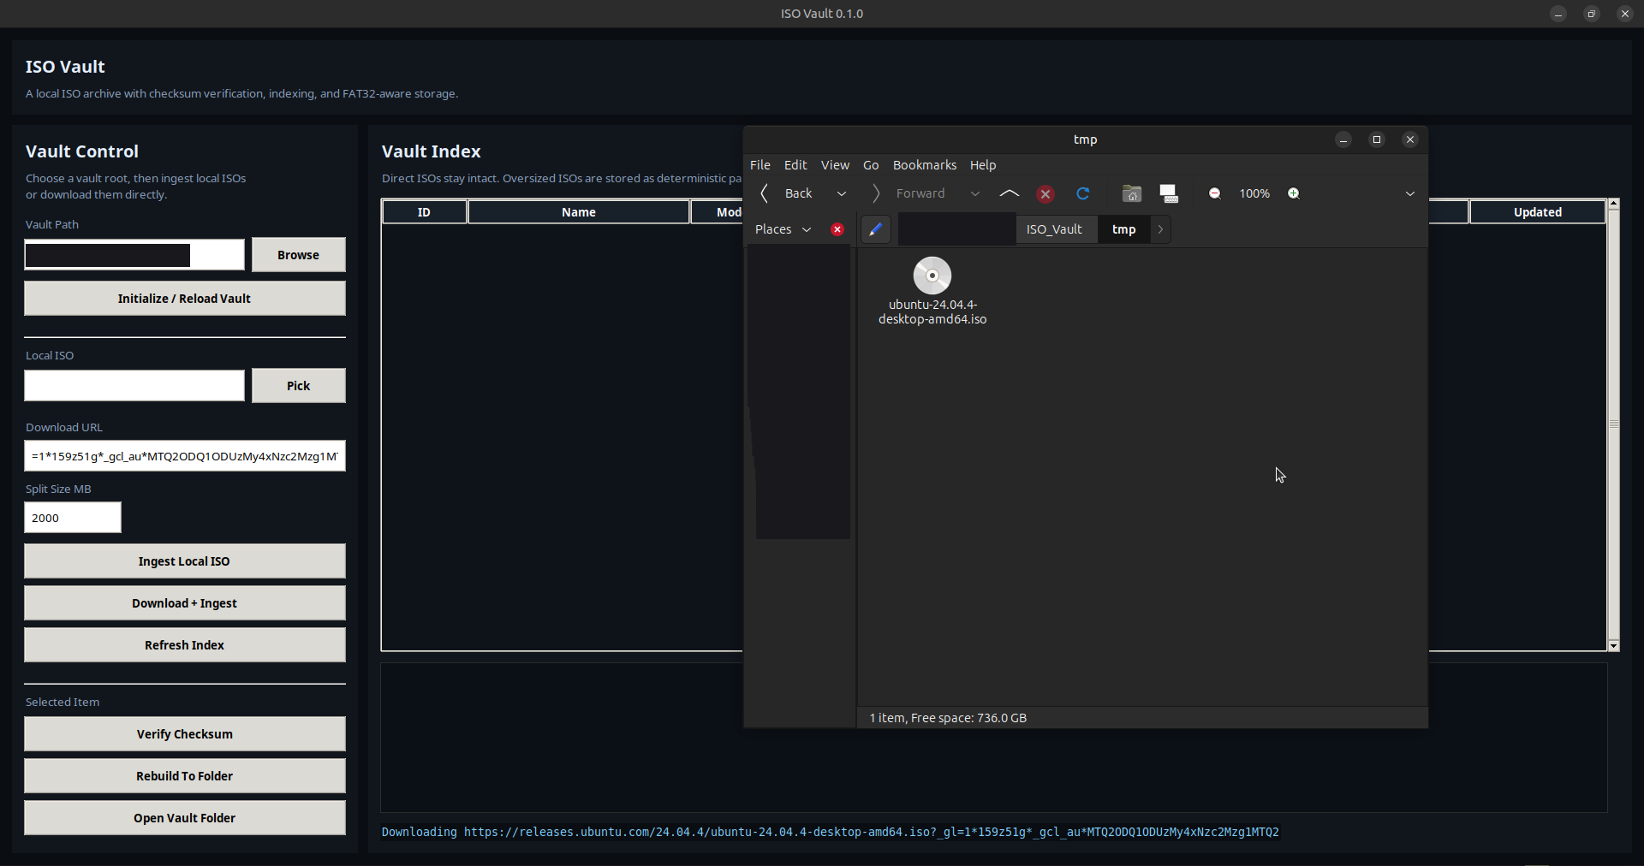
Task: Click the Verify Checksum button
Action: (x=185, y=734)
